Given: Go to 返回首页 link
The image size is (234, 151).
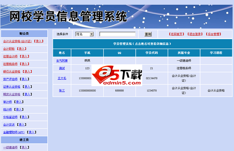Looking at the screenshot, I should (176, 34).
